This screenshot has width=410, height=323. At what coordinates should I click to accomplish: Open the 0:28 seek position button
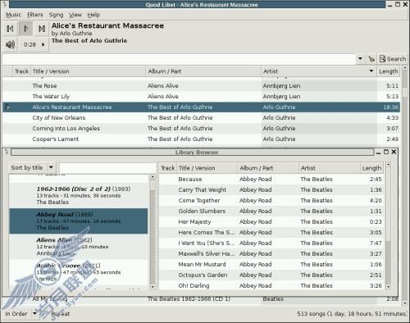(34, 44)
